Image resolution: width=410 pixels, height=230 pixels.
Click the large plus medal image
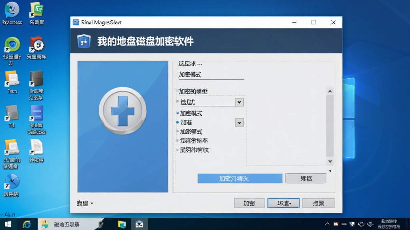[x=123, y=111]
